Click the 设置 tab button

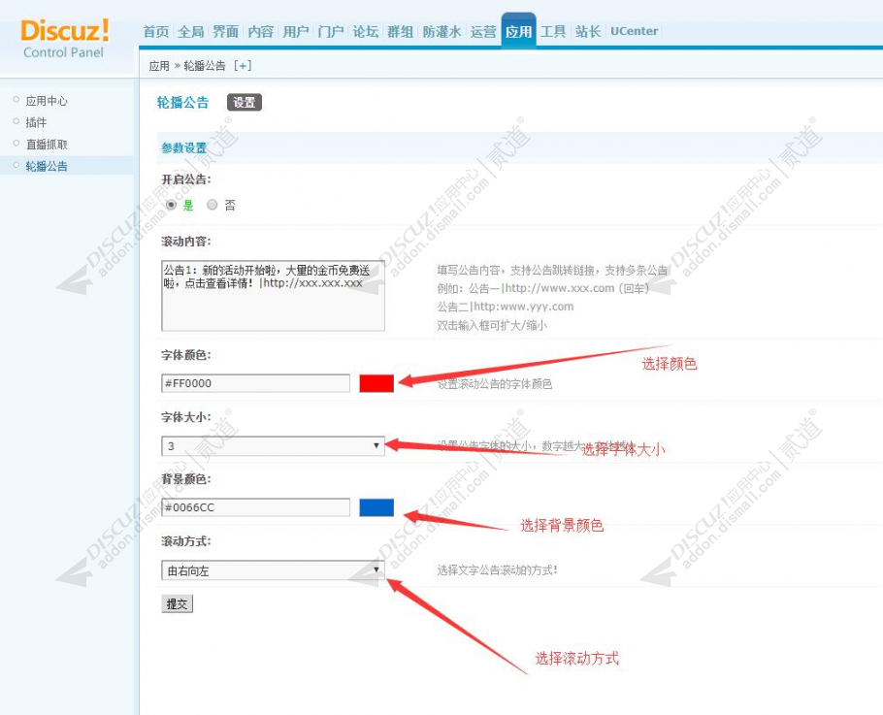[245, 103]
